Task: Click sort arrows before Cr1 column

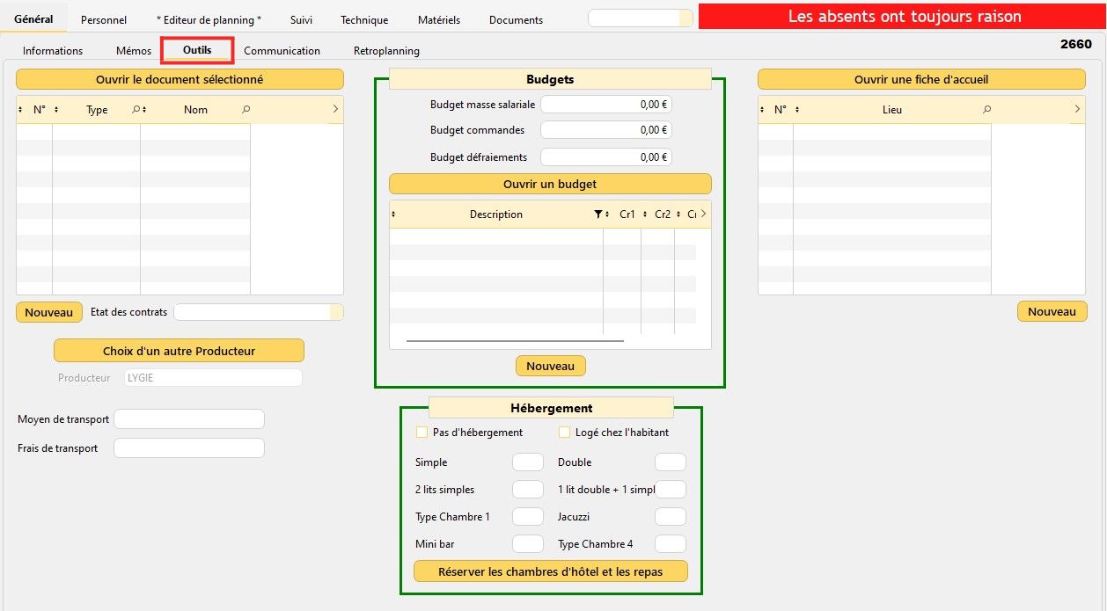Action: [609, 215]
